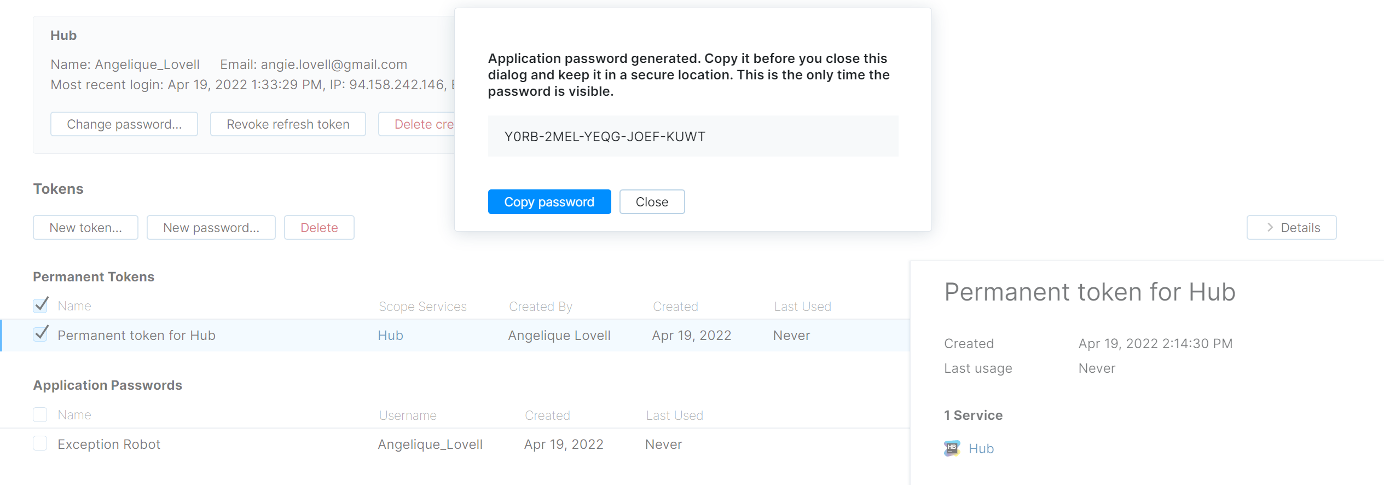
Task: Create a new token
Action: (x=85, y=227)
